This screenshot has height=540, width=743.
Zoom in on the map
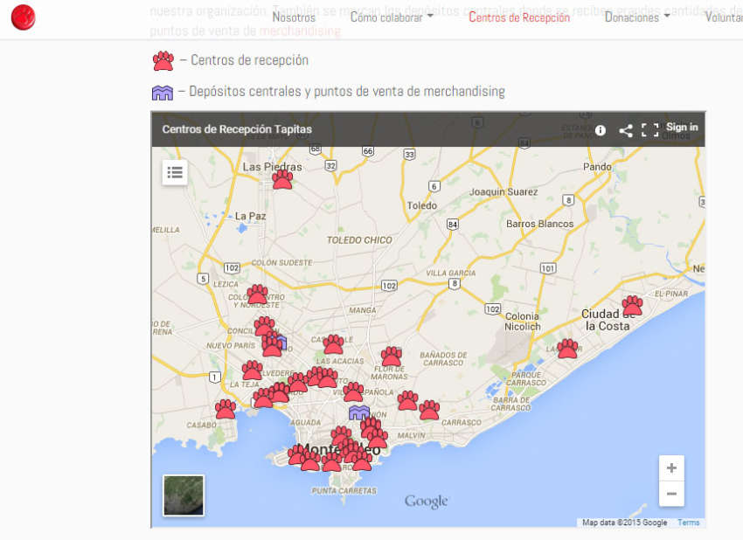671,468
